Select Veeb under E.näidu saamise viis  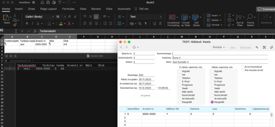click(180, 88)
